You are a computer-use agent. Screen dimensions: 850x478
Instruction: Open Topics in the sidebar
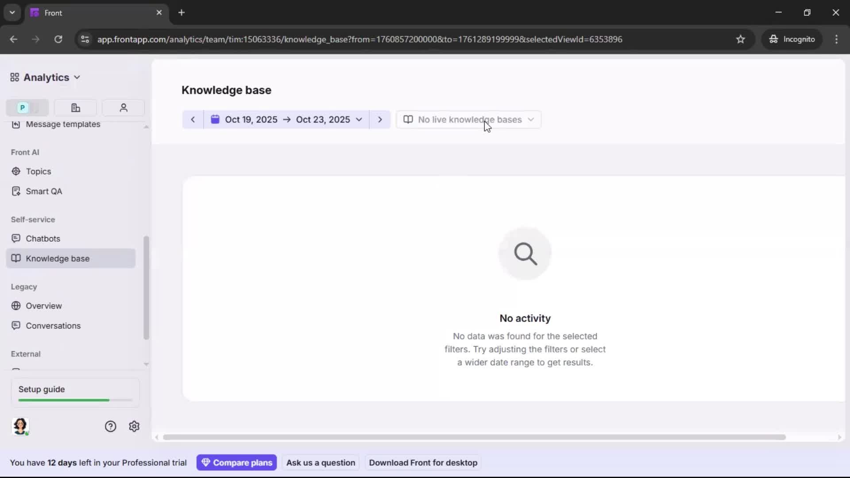39,171
